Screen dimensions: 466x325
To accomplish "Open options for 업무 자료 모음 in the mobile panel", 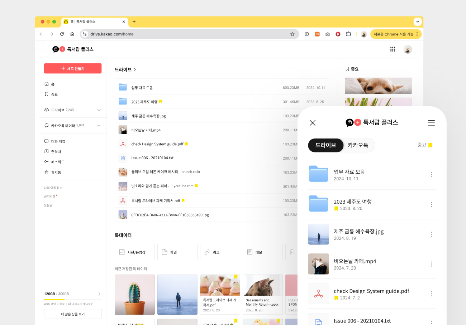I will (x=432, y=175).
